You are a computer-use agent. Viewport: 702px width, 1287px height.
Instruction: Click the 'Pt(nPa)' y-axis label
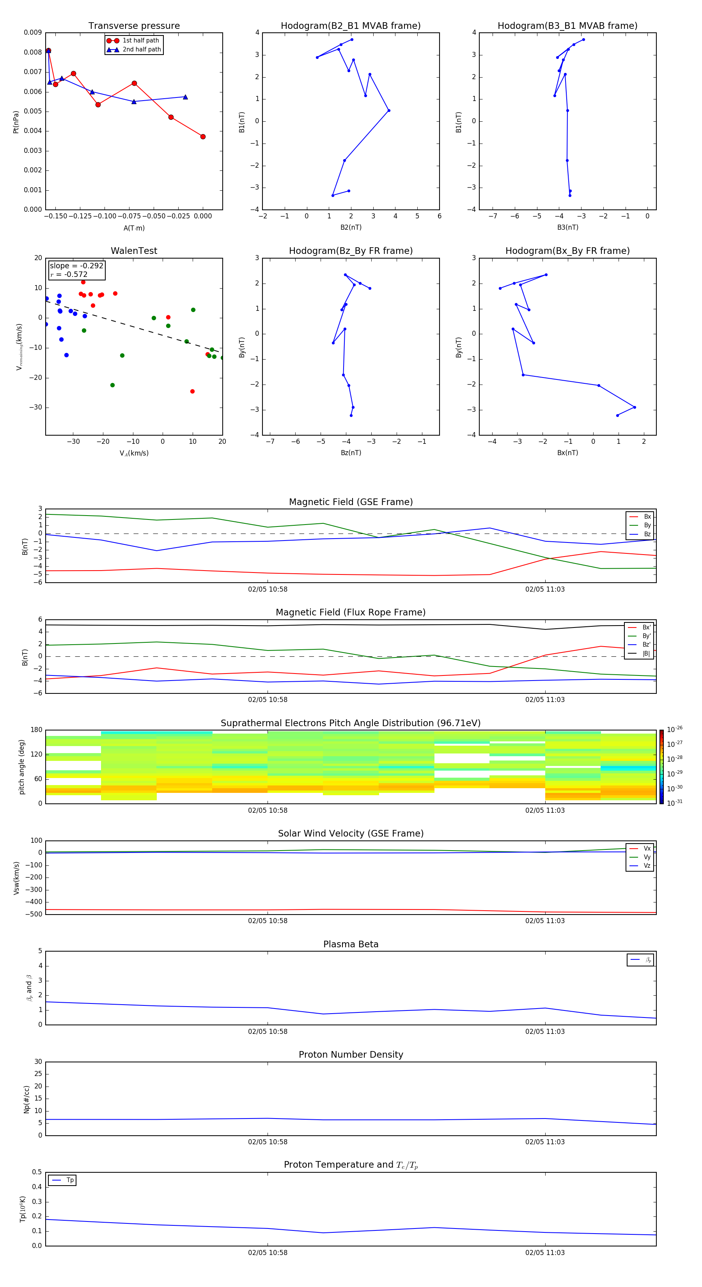[16, 122]
